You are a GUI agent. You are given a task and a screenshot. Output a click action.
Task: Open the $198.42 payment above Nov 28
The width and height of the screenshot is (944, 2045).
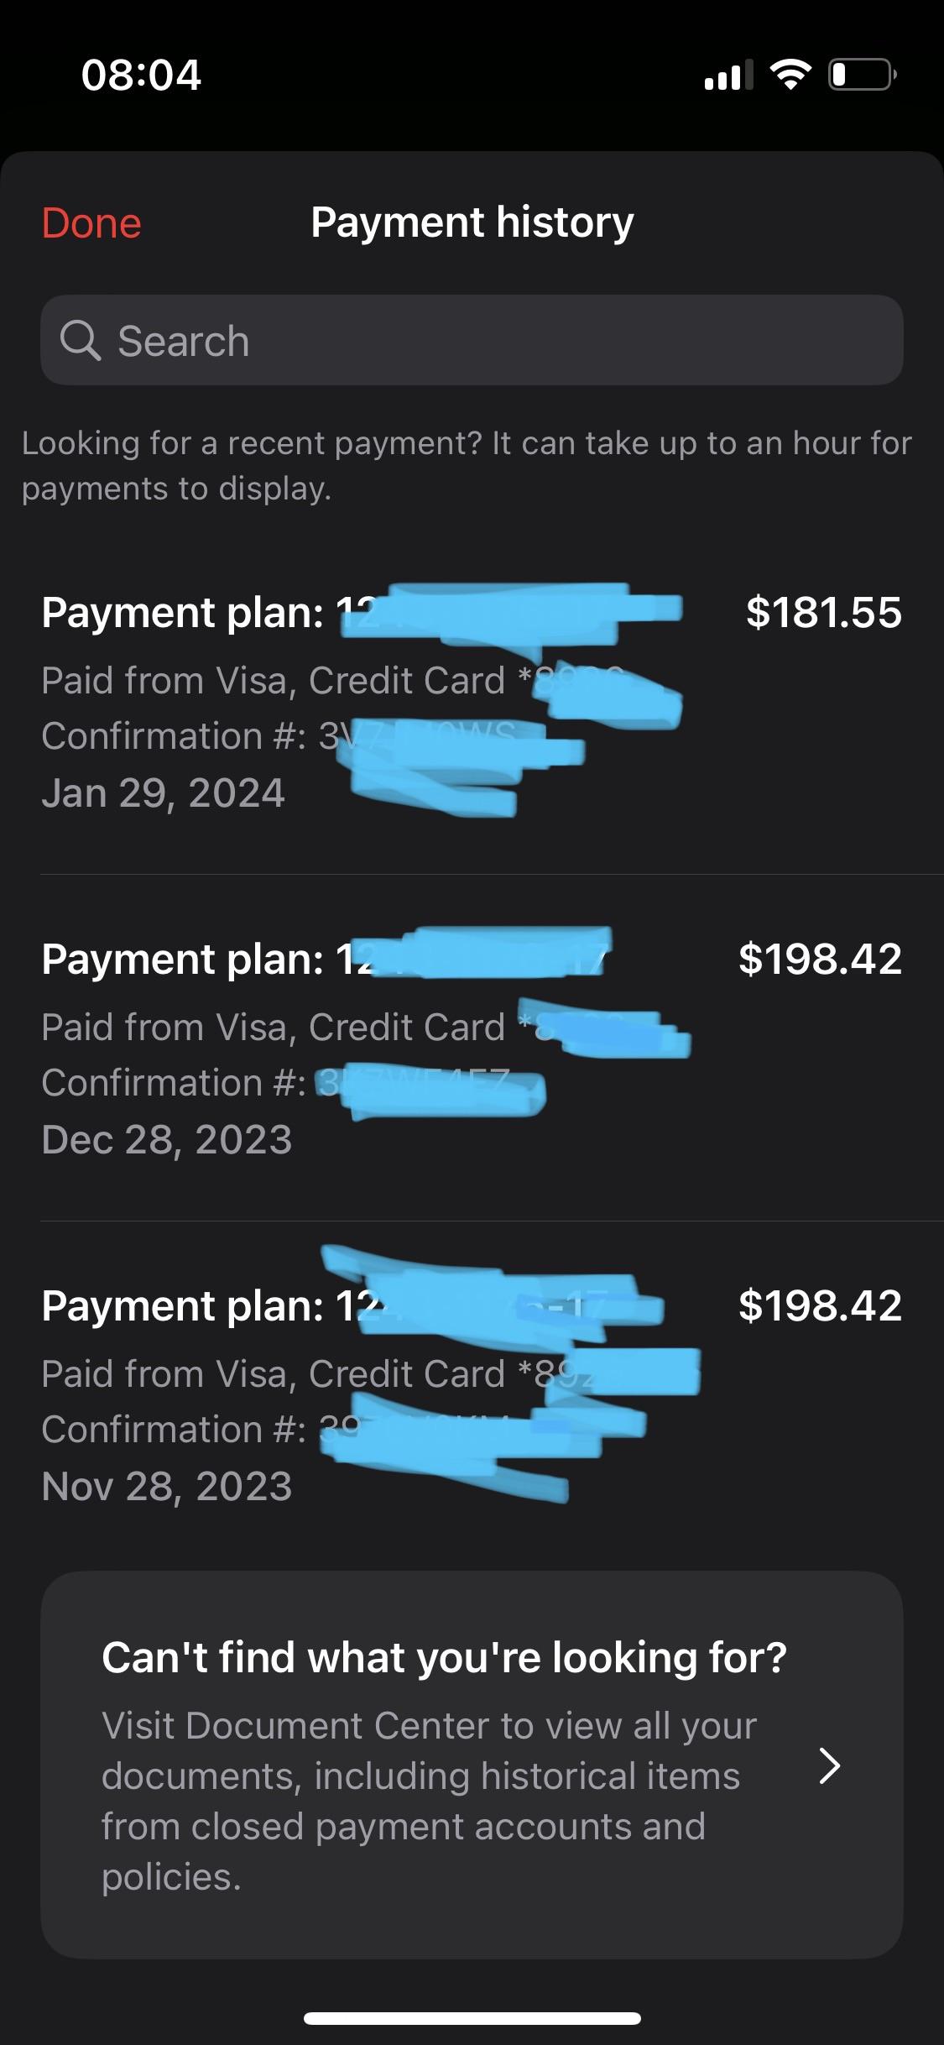[820, 1305]
